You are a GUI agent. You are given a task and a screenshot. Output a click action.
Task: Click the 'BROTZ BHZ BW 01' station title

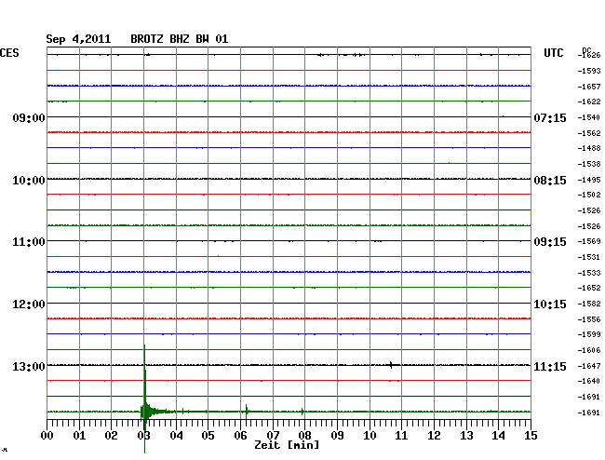tap(179, 39)
